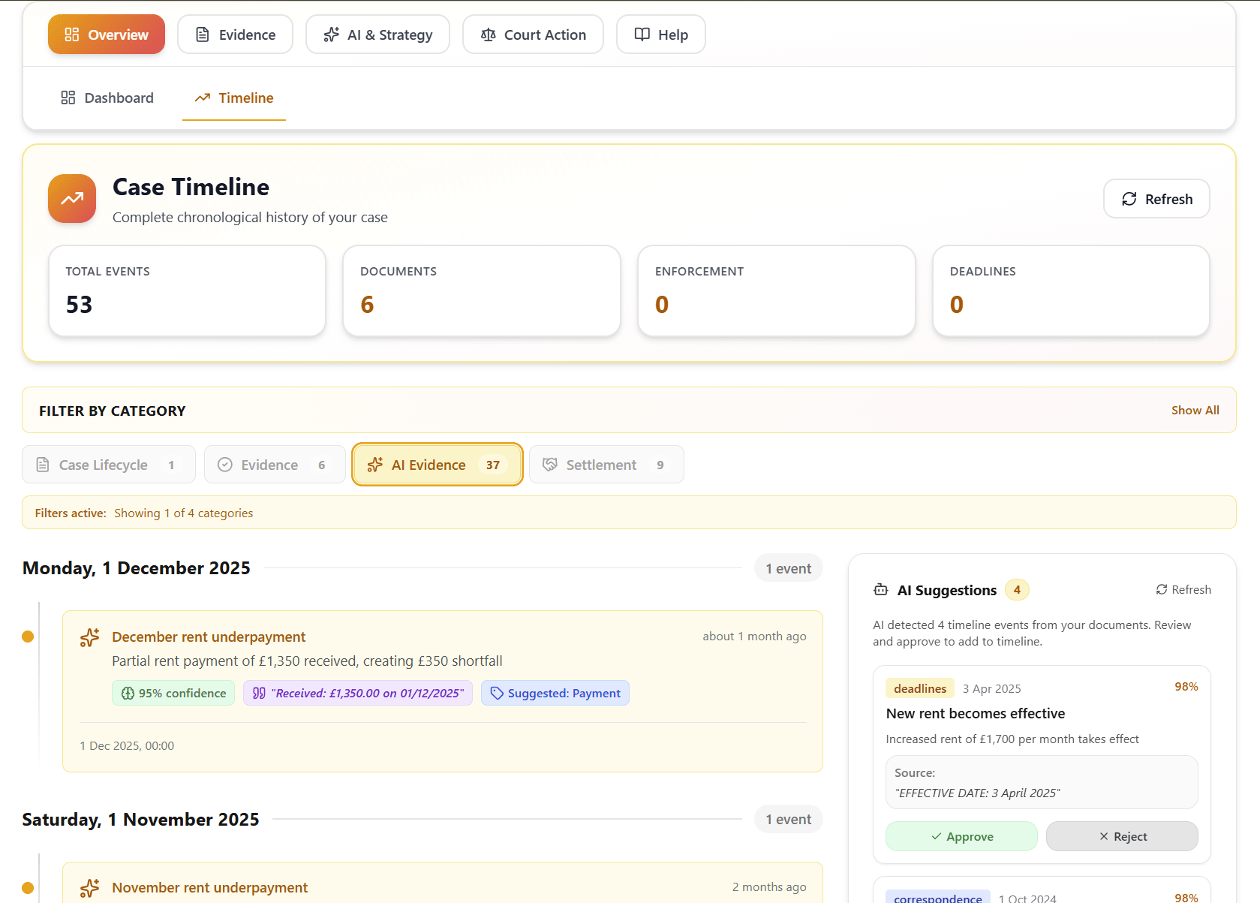Open AI & Strategy sparkle icon
This screenshot has height=903, width=1260.
(x=330, y=34)
